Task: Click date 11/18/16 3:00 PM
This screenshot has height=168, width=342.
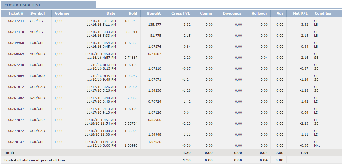Action: [101, 145]
